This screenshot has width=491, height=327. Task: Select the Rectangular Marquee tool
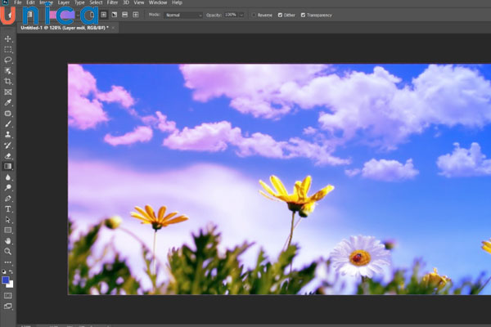pyautogui.click(x=8, y=50)
